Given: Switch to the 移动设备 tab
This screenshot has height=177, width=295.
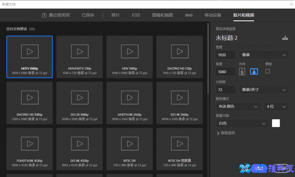Looking at the screenshot, I should coord(213,15).
